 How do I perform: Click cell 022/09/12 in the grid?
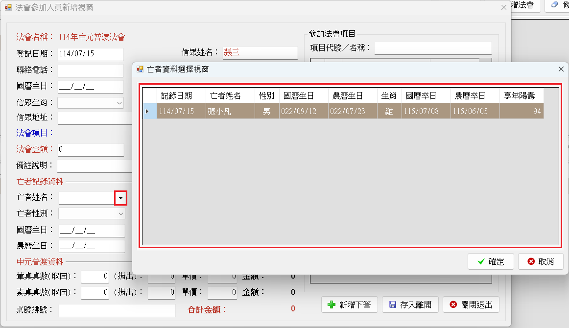[304, 111]
